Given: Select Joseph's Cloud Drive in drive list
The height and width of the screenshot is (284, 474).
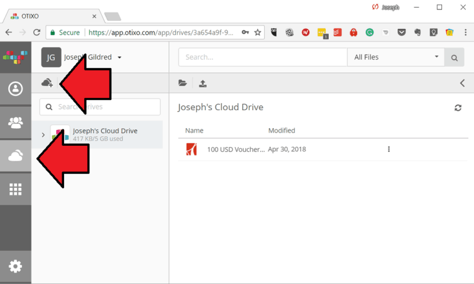Looking at the screenshot, I should click(97, 135).
